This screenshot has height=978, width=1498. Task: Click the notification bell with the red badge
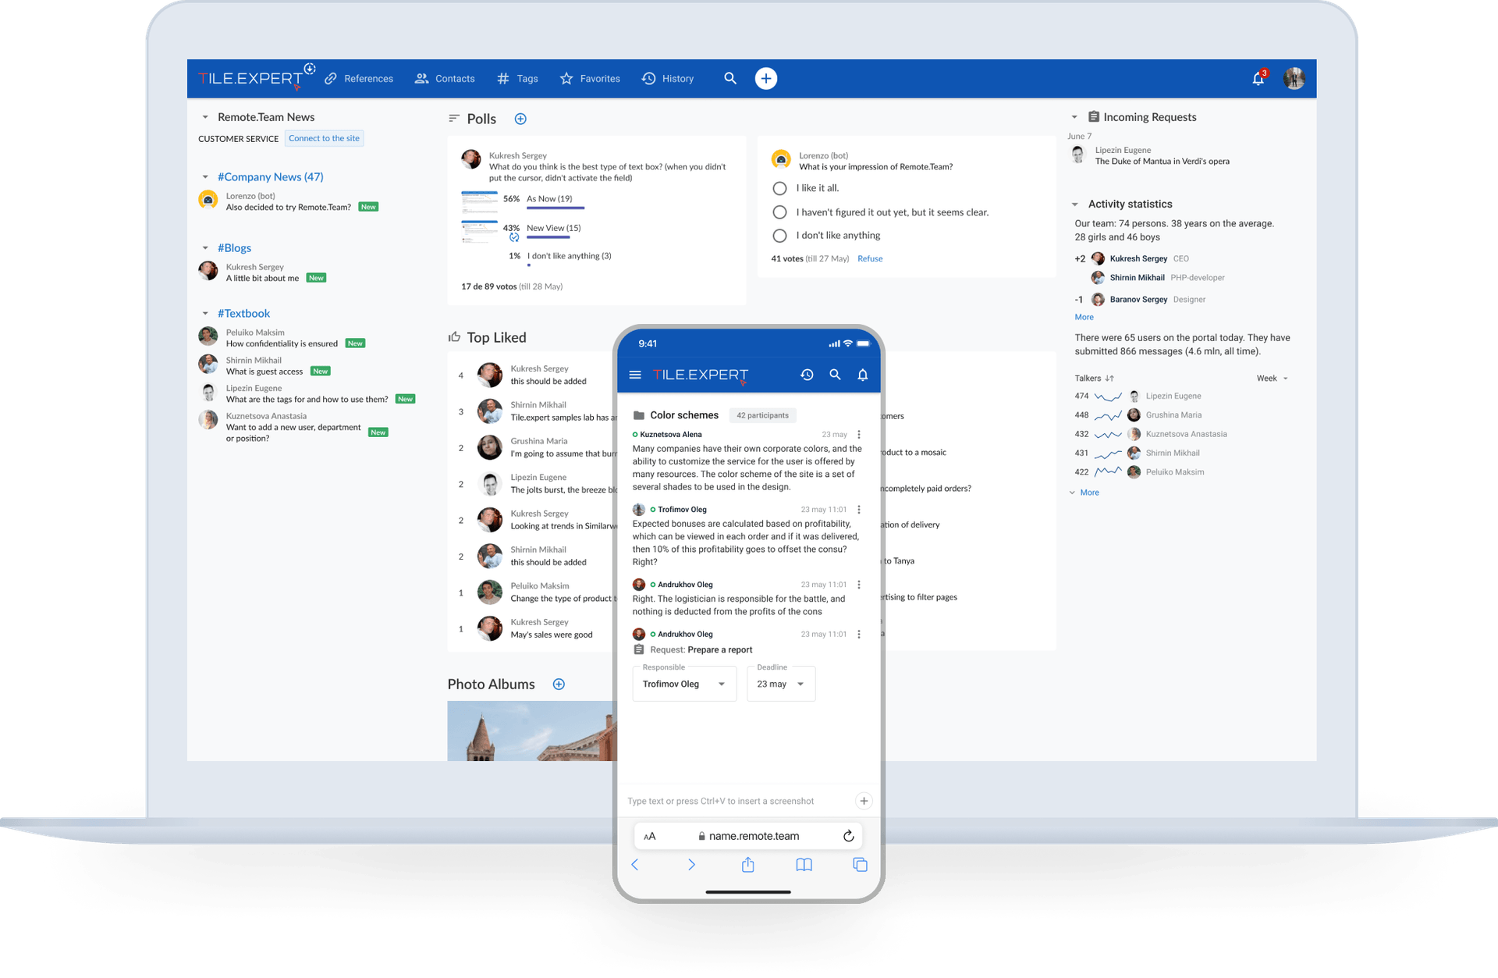point(1258,79)
